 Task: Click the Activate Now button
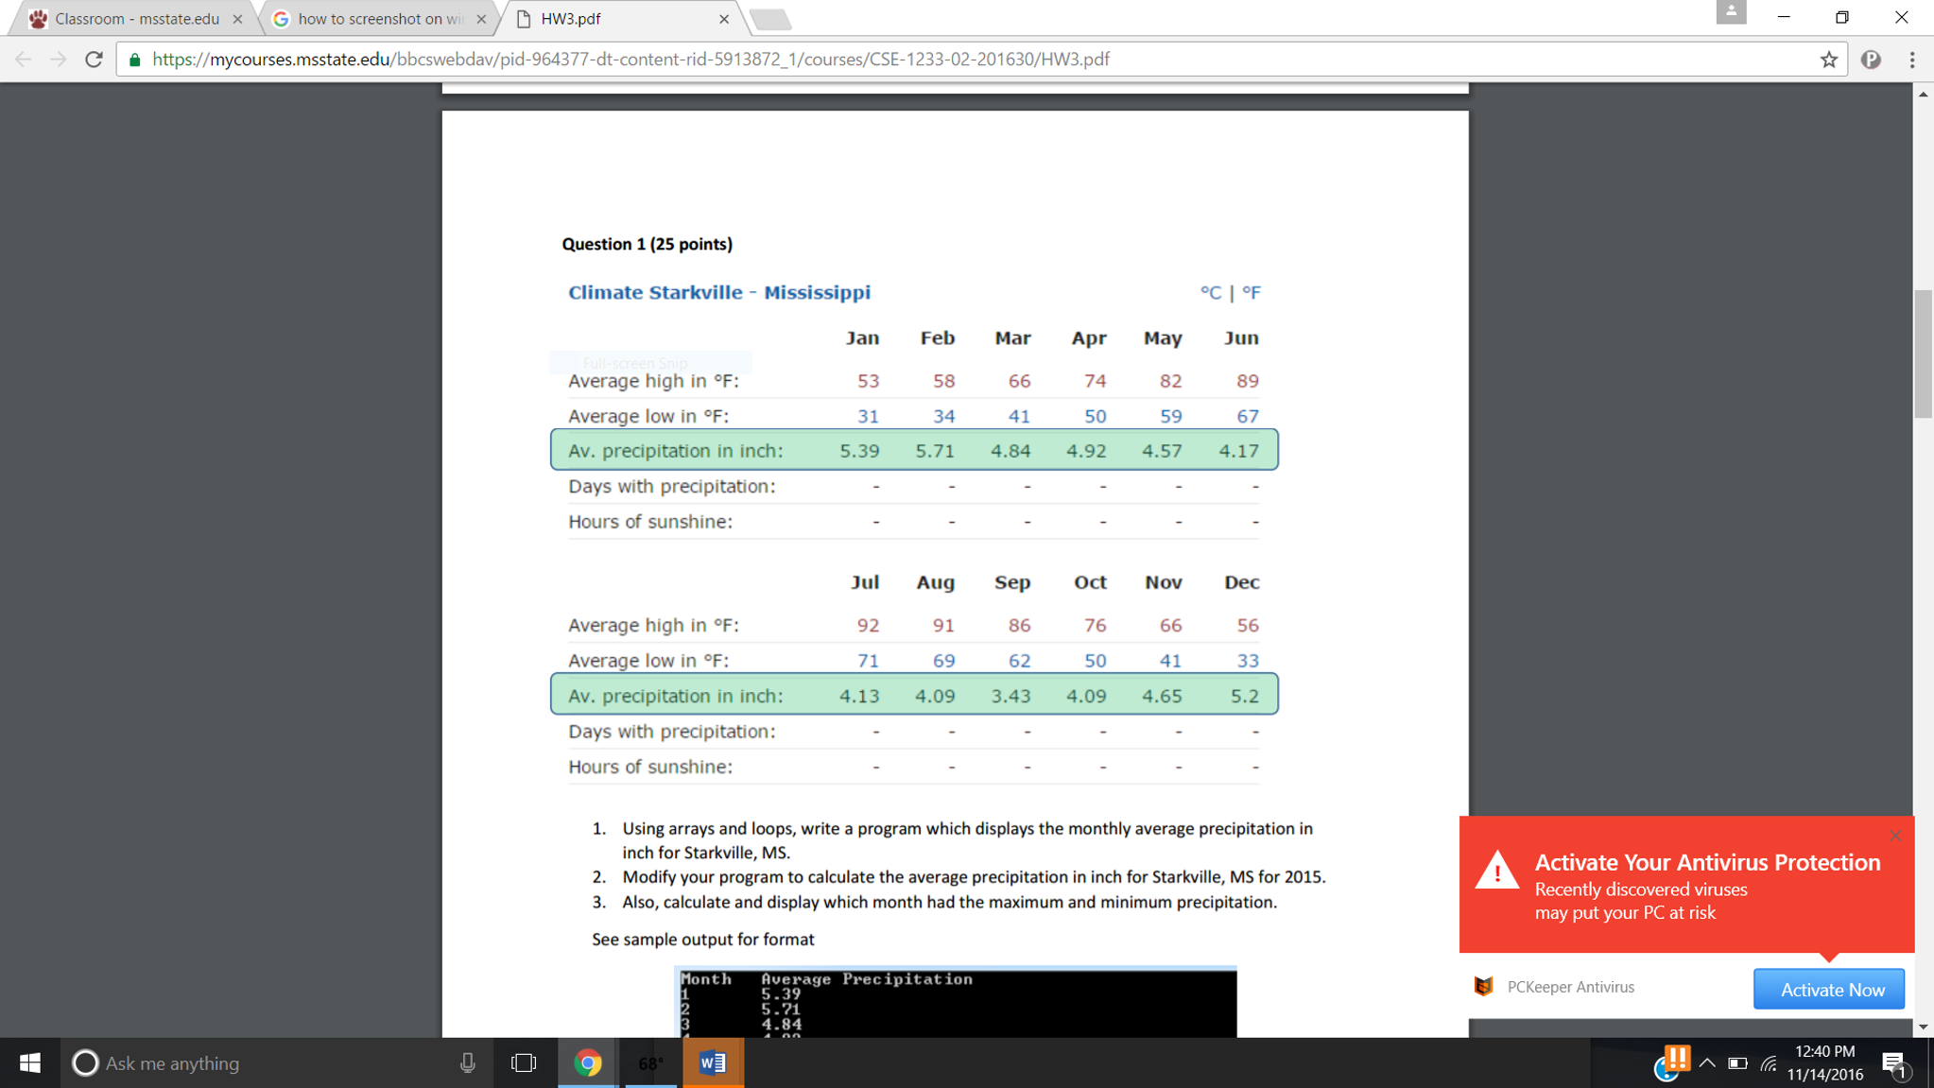coord(1828,989)
